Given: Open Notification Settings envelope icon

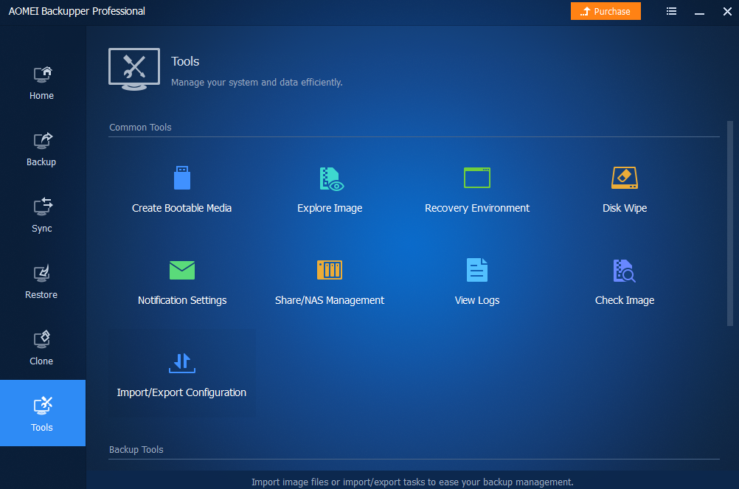Looking at the screenshot, I should 182,270.
